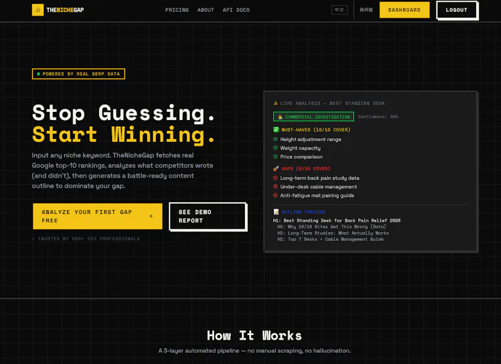Start with Analyze Your First Gap Free
Viewport: 501px width, 364px height.
point(98,216)
